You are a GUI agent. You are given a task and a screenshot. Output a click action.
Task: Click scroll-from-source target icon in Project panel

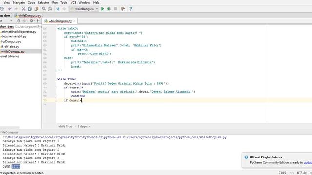tap(19, 21)
